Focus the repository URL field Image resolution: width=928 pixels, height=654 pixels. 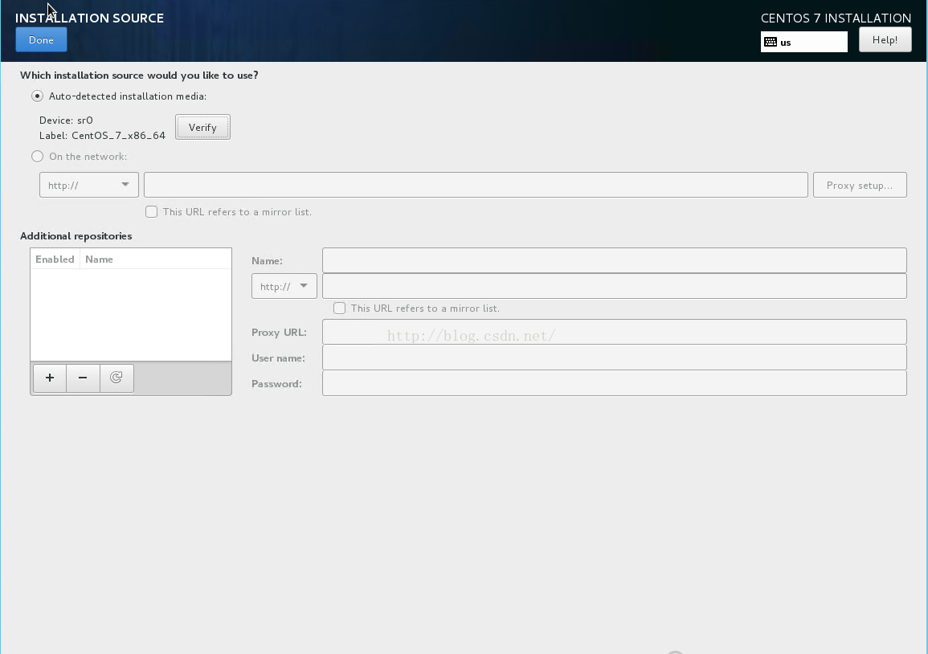click(615, 287)
